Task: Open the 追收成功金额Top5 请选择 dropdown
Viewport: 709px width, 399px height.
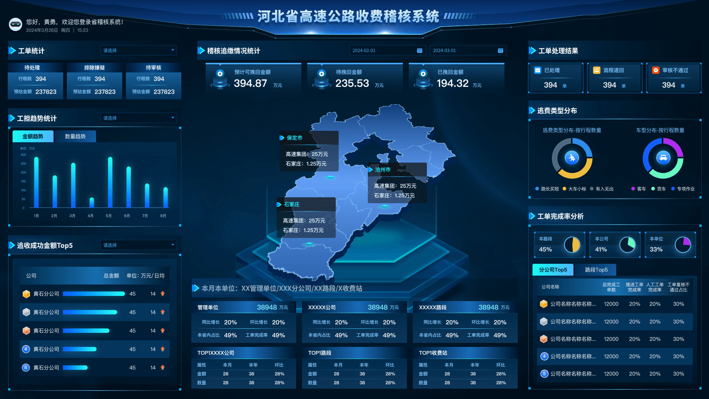Action: 138,245
